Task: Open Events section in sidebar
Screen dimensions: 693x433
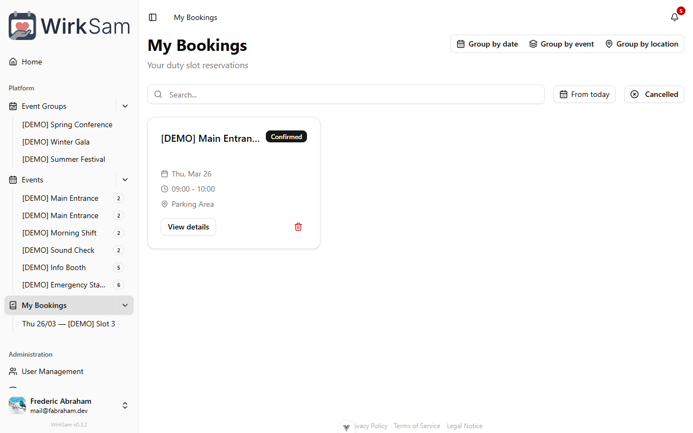Action: click(x=60, y=180)
